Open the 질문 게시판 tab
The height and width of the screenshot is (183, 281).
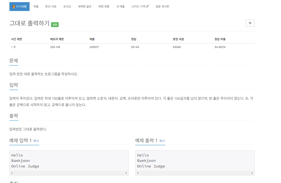coord(162,7)
